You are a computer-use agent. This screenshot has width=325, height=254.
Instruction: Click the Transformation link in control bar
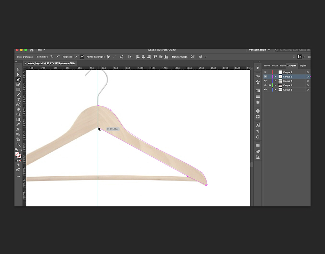click(x=179, y=57)
